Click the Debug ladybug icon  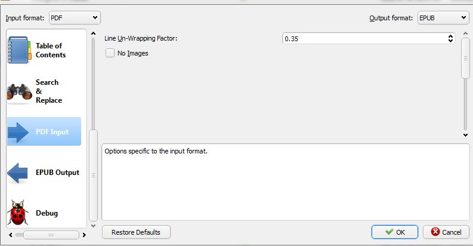[18, 213]
